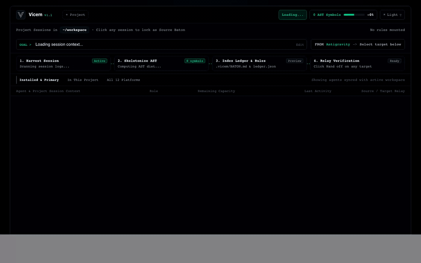
Task: Open the 0 AST Symbols indicator
Action: click(343, 15)
